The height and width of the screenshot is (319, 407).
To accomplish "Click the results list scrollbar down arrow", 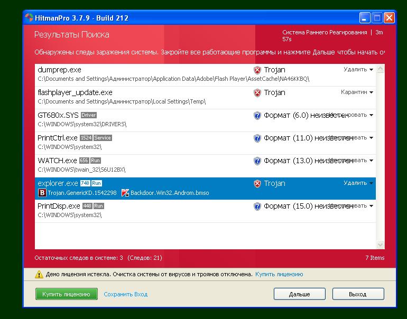I will click(x=380, y=245).
